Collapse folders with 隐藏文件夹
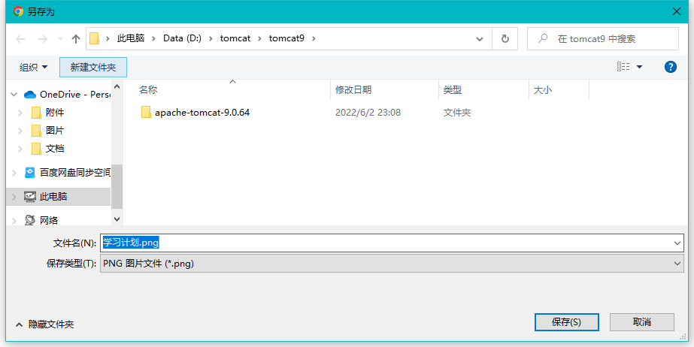 (45, 324)
